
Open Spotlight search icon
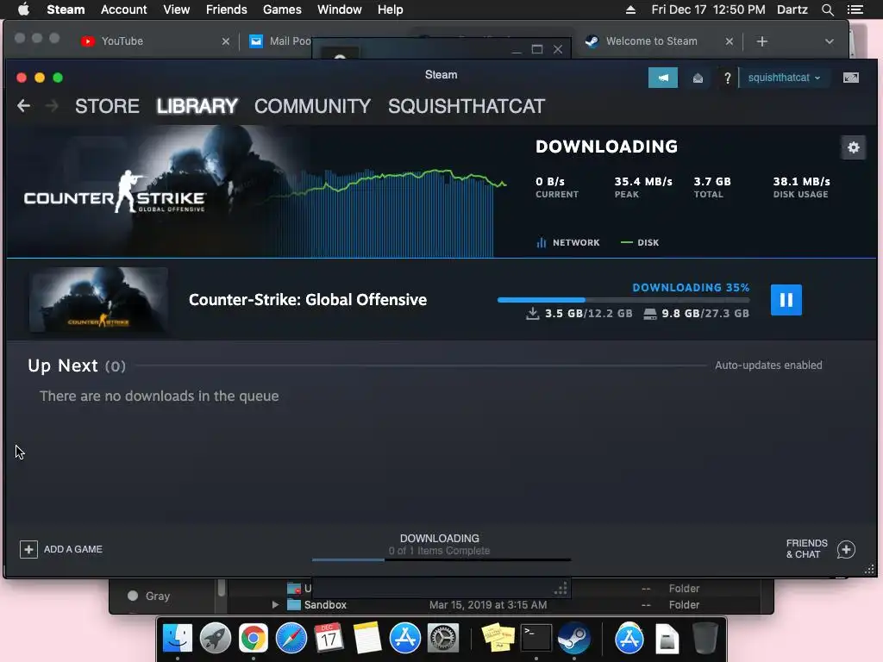(x=827, y=9)
